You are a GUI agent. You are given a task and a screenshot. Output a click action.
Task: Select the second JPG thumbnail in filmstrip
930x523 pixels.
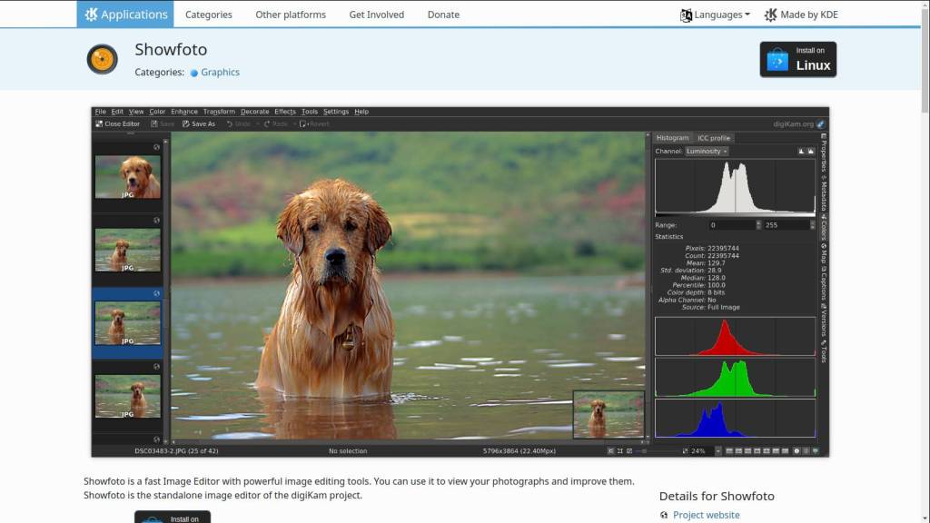pyautogui.click(x=127, y=251)
